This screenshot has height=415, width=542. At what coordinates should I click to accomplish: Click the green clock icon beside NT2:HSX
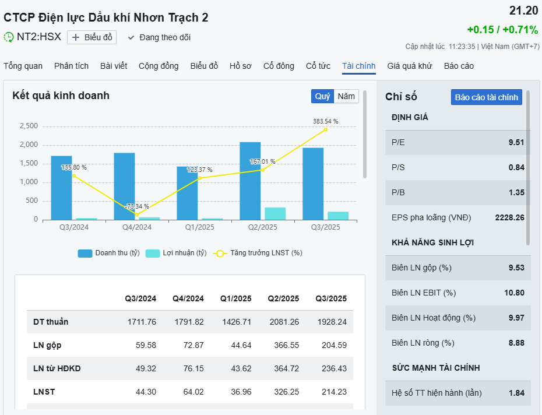pos(9,37)
